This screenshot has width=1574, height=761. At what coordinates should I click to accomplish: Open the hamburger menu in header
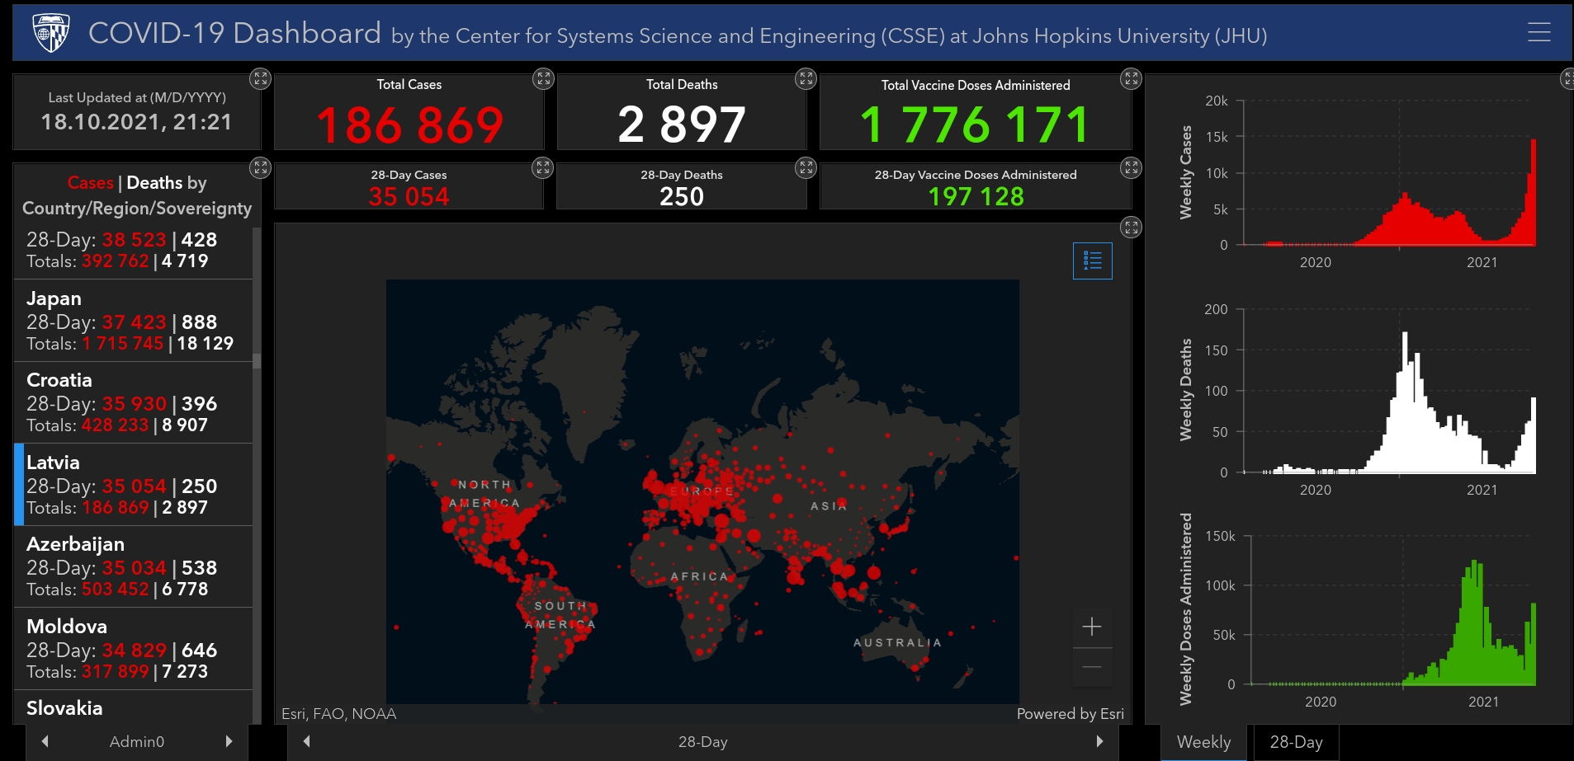pos(1539,32)
